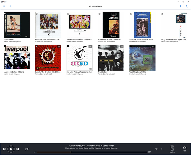Open the hamburger navigation menu

pos(4,6)
